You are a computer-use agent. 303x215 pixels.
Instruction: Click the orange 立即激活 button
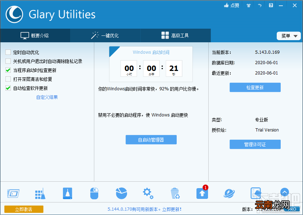24,209
